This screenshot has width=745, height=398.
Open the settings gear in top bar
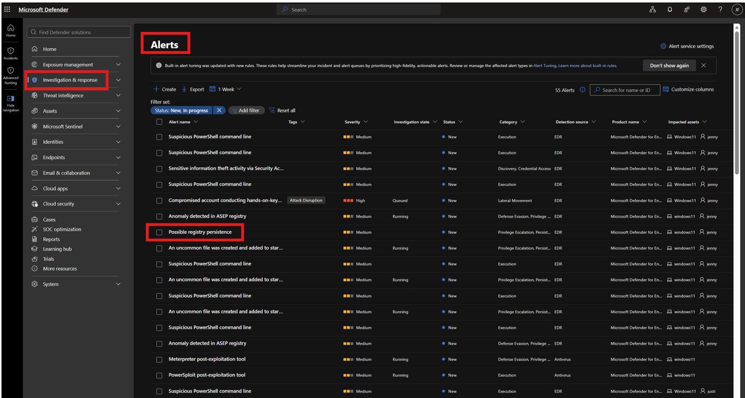pyautogui.click(x=704, y=10)
